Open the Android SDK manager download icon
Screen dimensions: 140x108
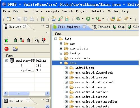43,19
